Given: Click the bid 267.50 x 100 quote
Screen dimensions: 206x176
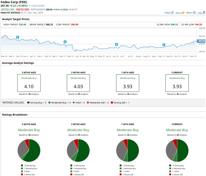Looking at the screenshot, I should [7, 9].
